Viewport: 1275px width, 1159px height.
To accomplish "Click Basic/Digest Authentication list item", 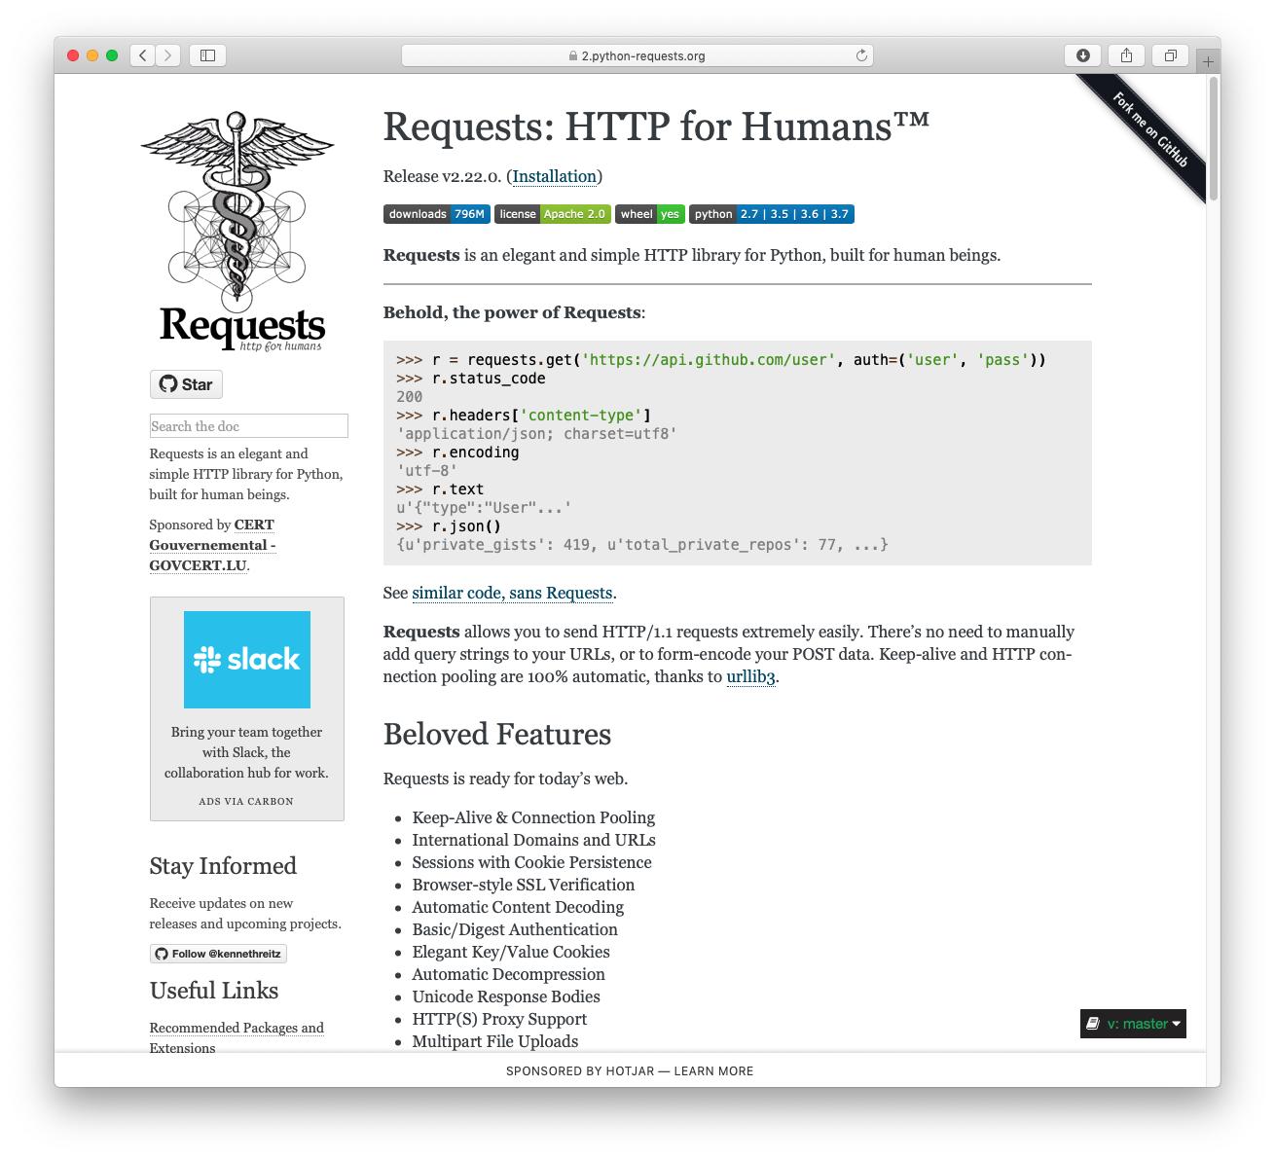I will (x=515, y=929).
